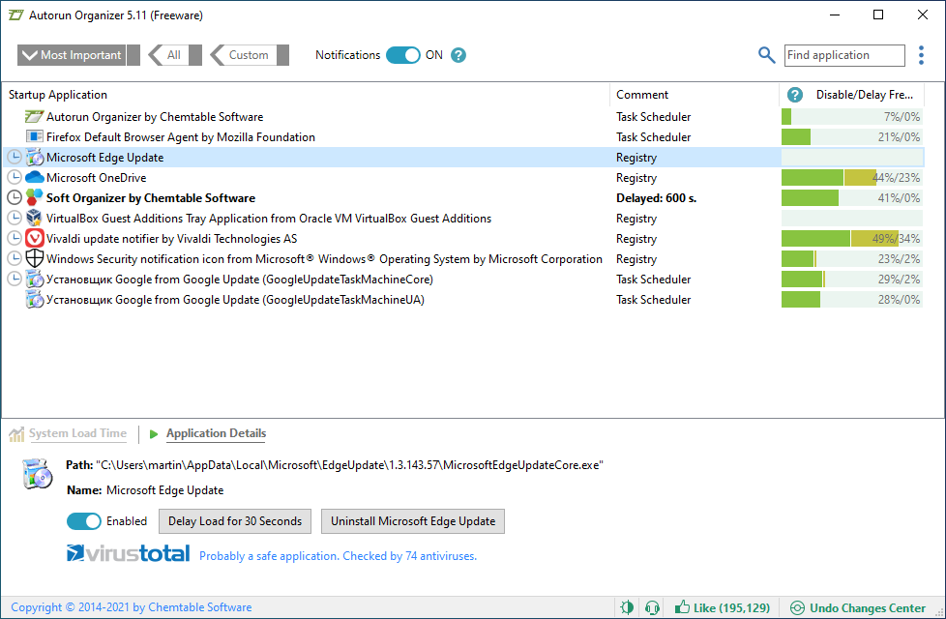Click the GoogleUpdateTaskMachineUA installer icon
The height and width of the screenshot is (619, 946).
click(x=35, y=299)
